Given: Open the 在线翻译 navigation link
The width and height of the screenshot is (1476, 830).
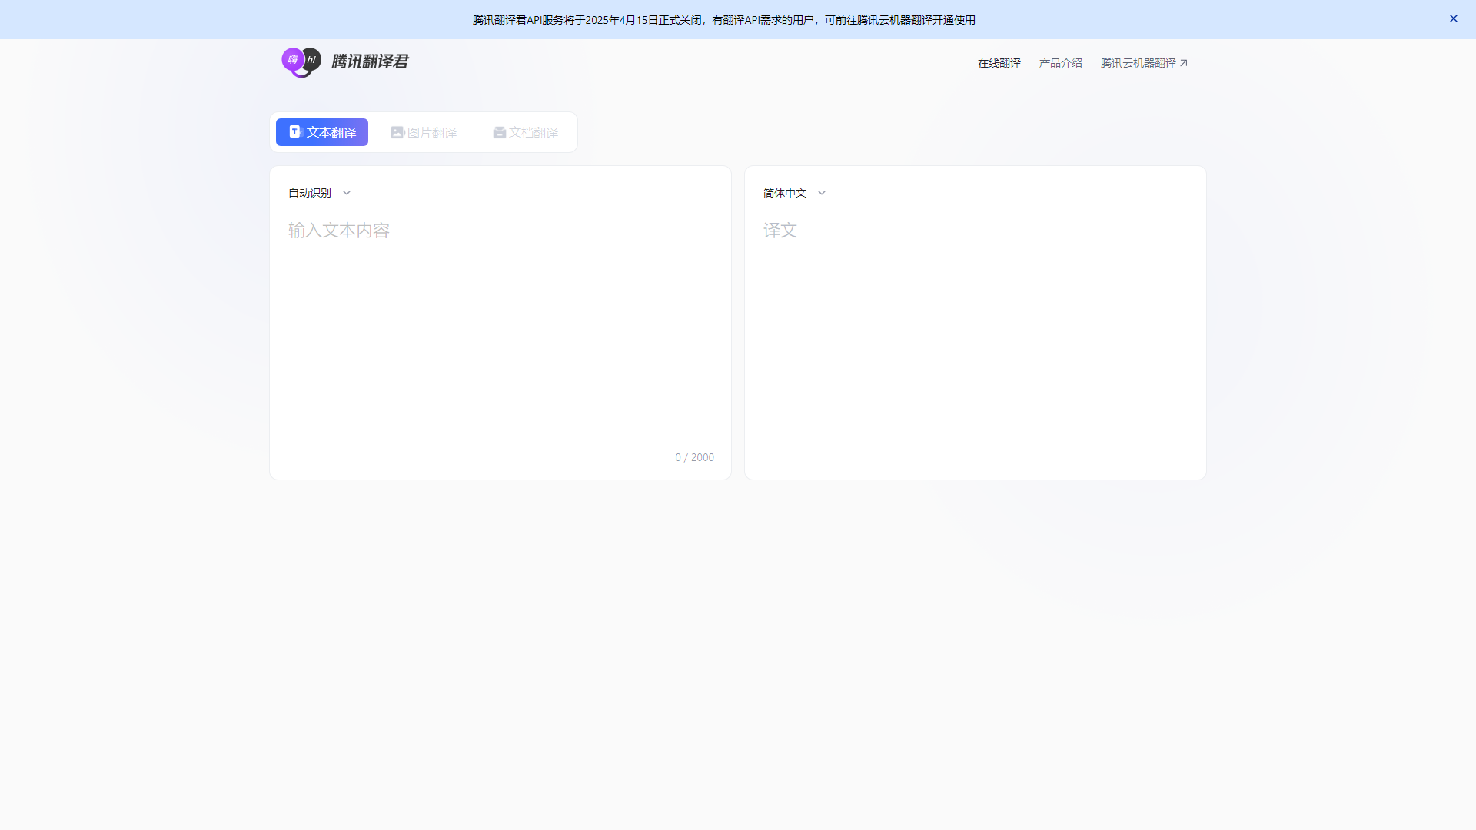Looking at the screenshot, I should (x=999, y=62).
